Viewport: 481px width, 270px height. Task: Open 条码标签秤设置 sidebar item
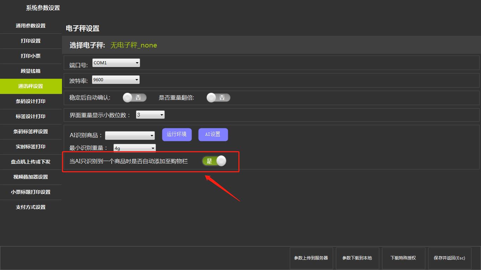point(31,131)
